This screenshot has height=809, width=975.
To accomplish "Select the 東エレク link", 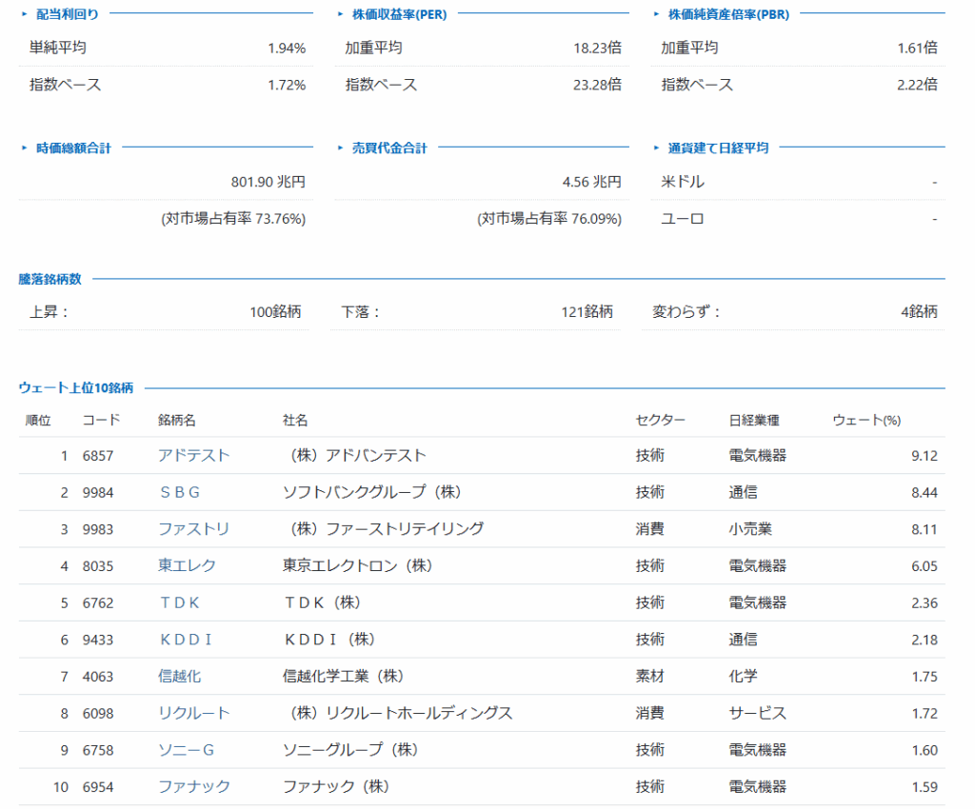I will [187, 565].
